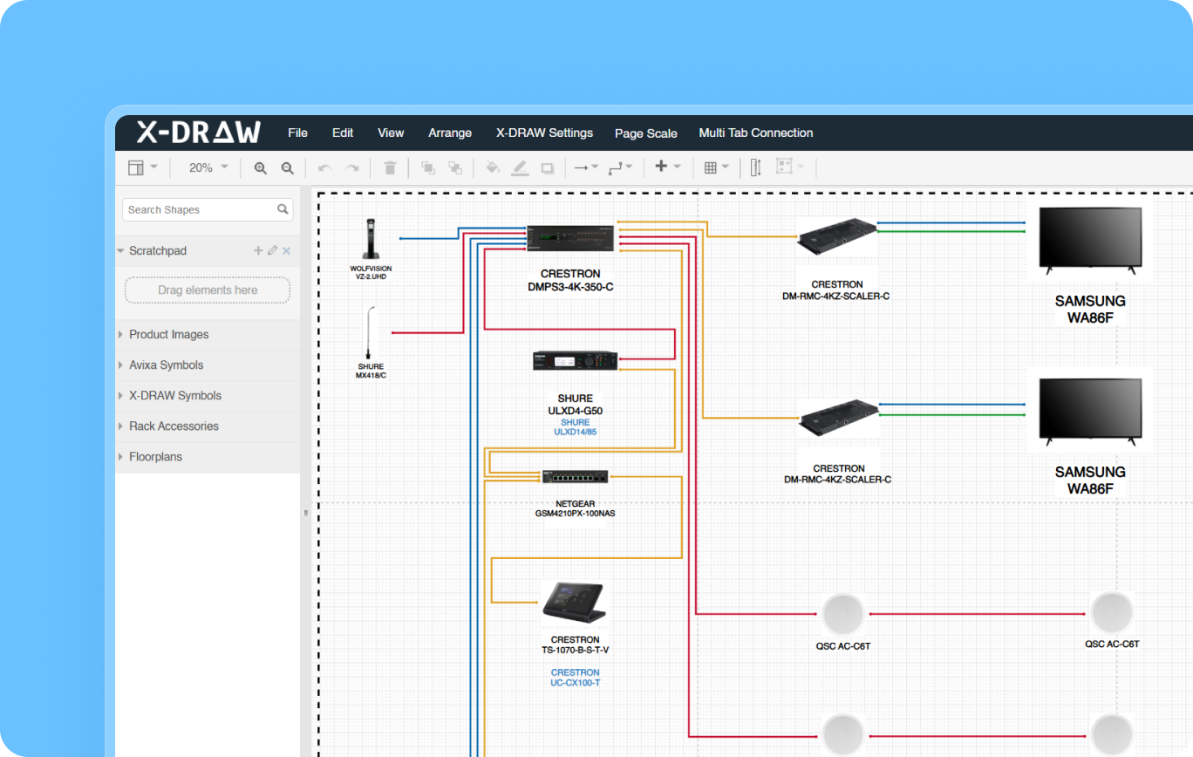Screen dimensions: 1193x757
Task: Click the vertical ruler toolbar icon
Action: click(x=756, y=167)
